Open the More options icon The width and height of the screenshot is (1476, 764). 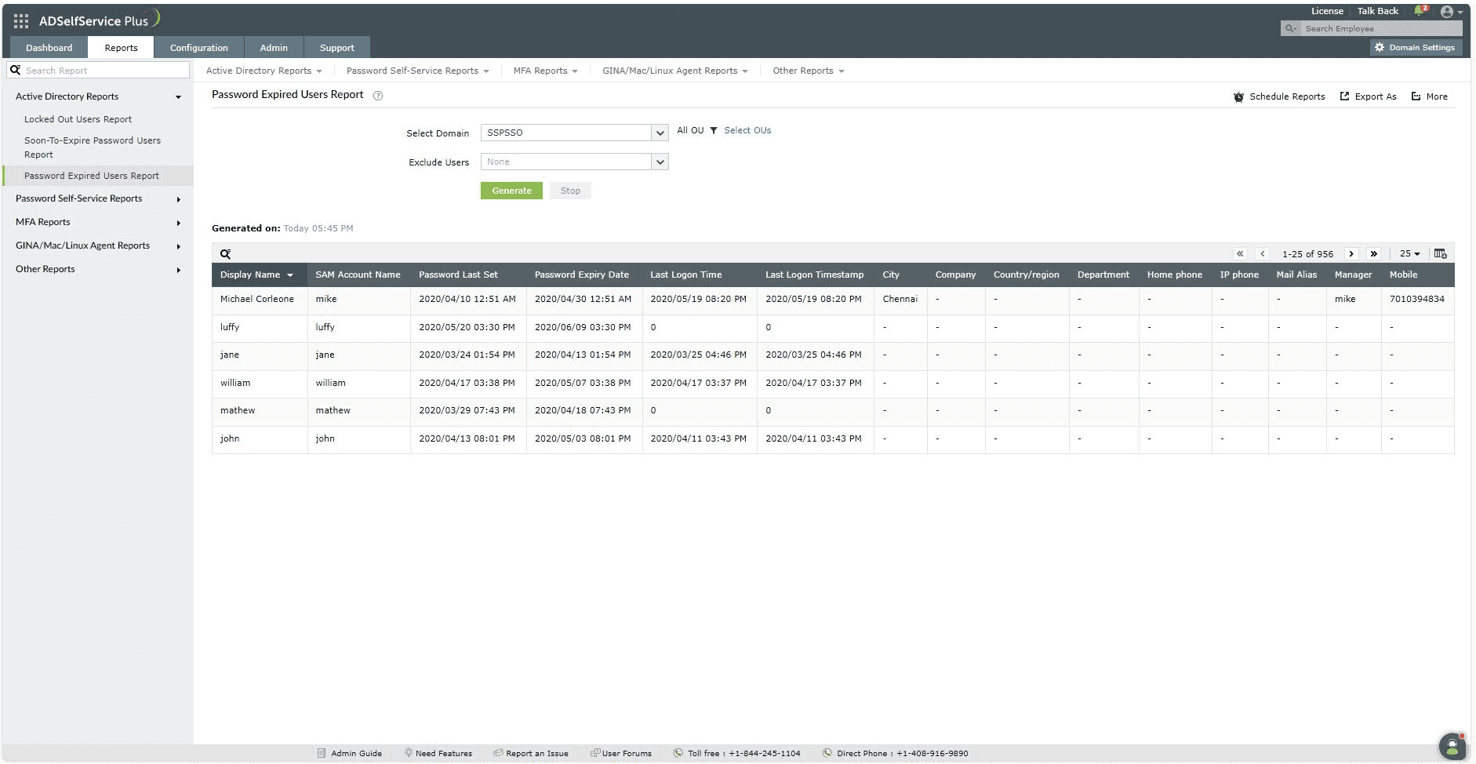[1416, 96]
